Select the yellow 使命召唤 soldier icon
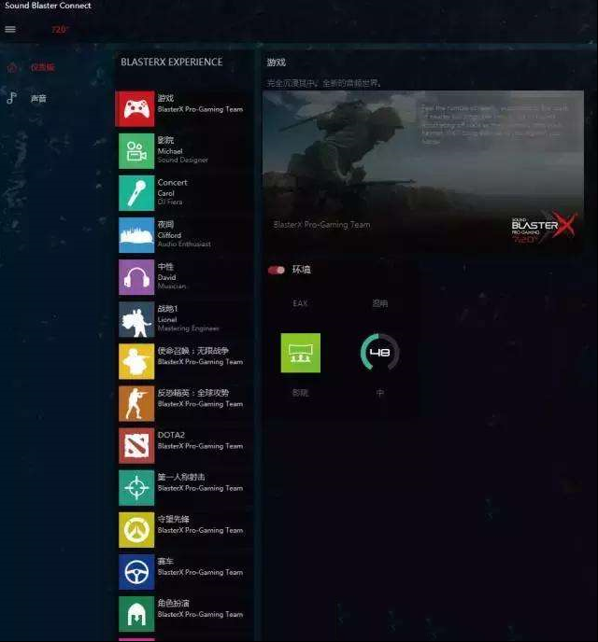Screen dimensions: 598x642 pos(136,361)
